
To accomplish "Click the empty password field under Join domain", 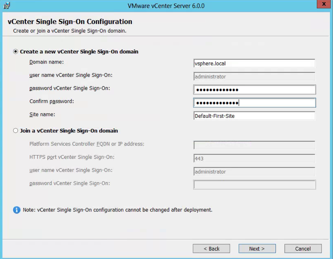I will [254, 185].
